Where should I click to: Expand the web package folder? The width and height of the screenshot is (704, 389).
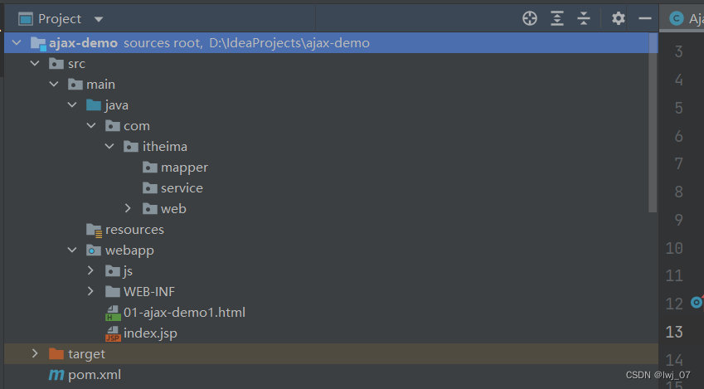128,209
